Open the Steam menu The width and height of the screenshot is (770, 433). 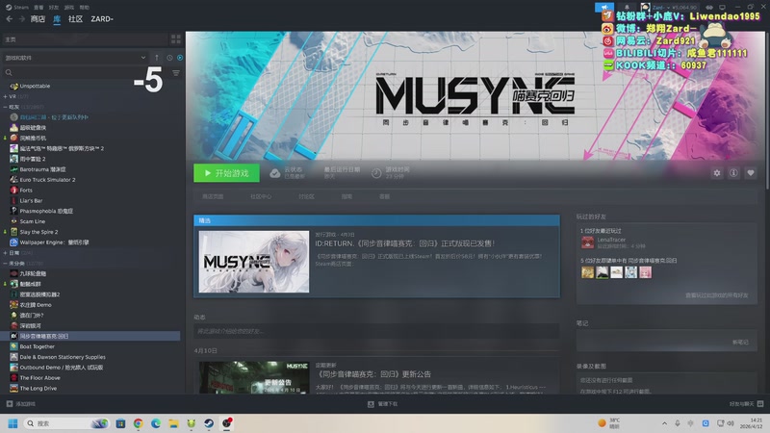[x=17, y=8]
